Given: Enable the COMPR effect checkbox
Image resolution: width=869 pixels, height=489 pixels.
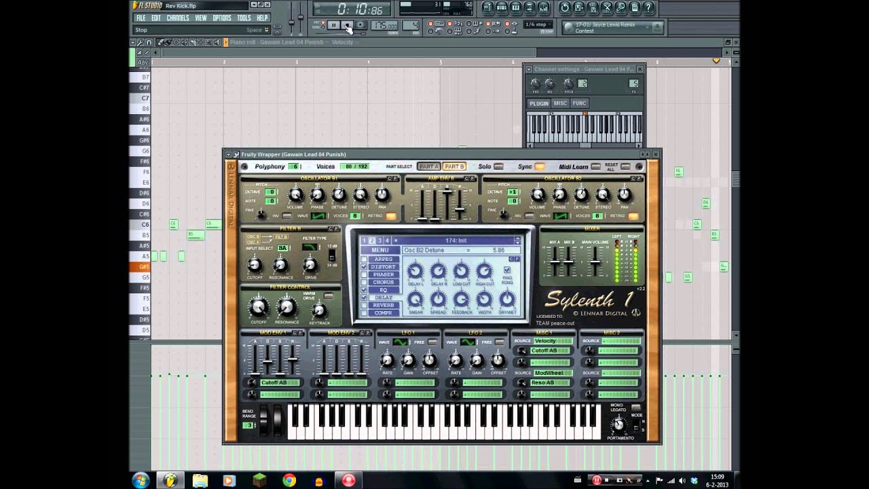Looking at the screenshot, I should tap(365, 313).
